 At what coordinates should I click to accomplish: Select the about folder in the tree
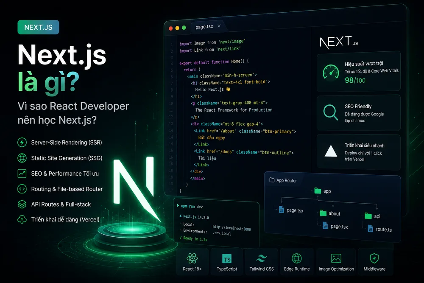click(330, 213)
